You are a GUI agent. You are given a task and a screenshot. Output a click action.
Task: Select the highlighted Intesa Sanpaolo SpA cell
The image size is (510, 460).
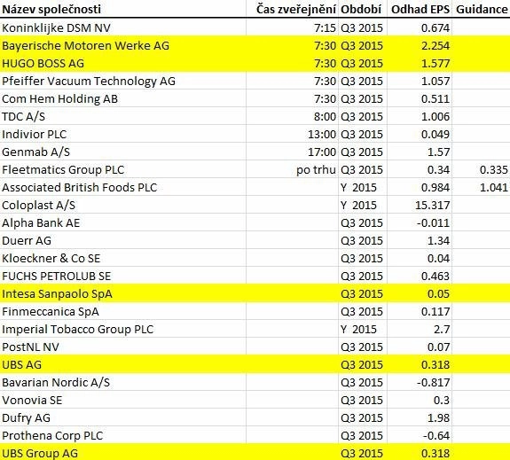[123, 293]
